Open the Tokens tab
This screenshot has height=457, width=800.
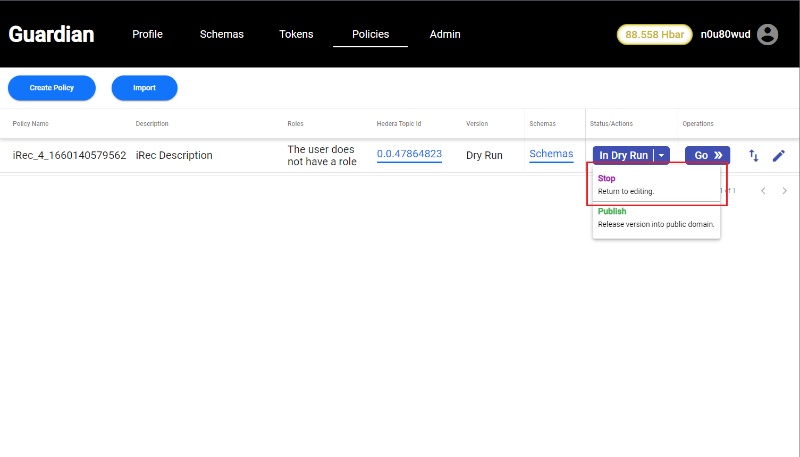[x=296, y=34]
